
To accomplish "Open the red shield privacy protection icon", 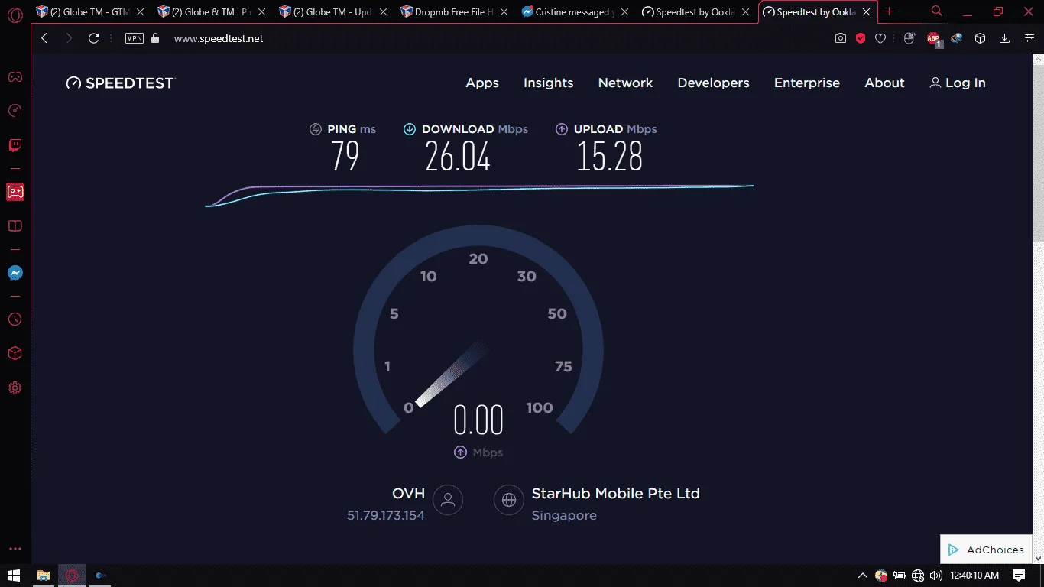I will tap(861, 38).
